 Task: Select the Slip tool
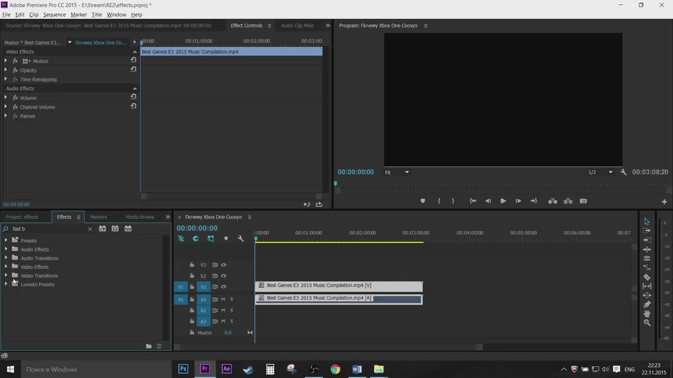(647, 286)
